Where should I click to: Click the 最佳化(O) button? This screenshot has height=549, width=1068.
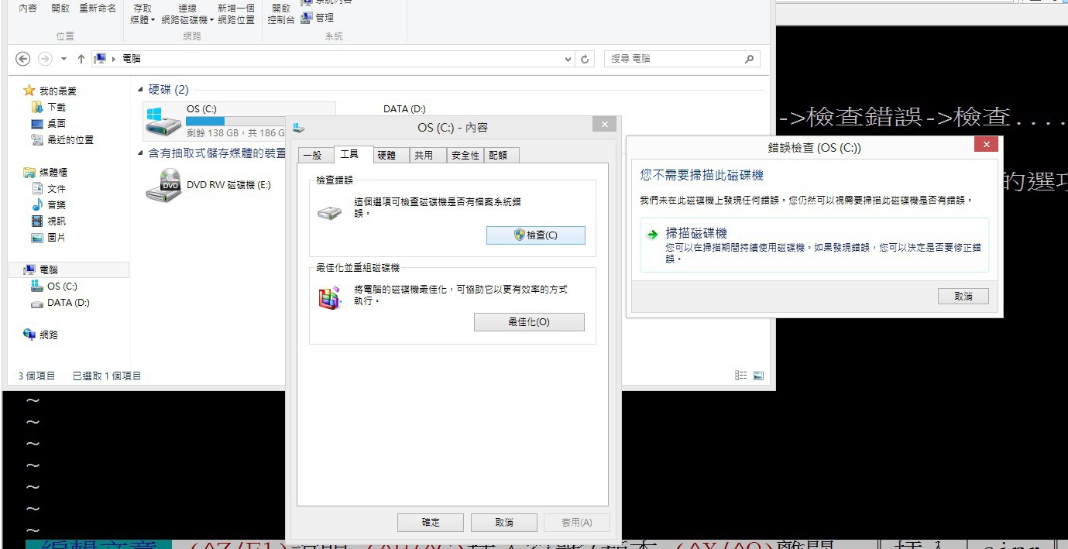[x=529, y=322]
